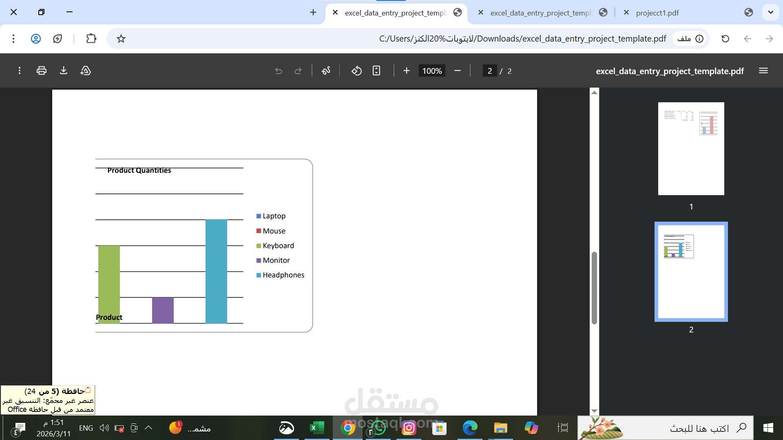Viewport: 783px width, 440px height.
Task: Switch to the second excel_data_entry tab
Action: 540,13
